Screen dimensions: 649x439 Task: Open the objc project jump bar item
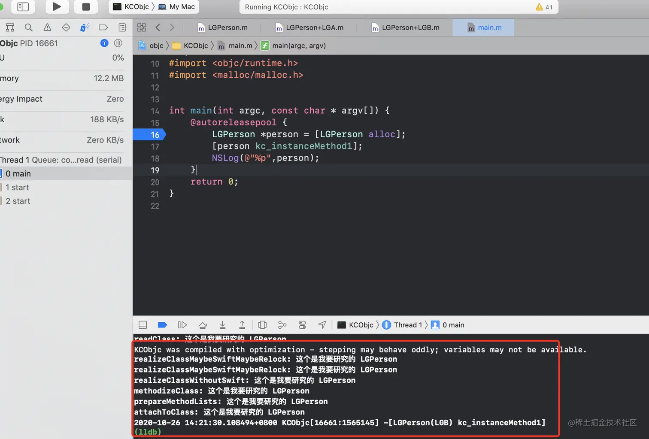(x=151, y=45)
